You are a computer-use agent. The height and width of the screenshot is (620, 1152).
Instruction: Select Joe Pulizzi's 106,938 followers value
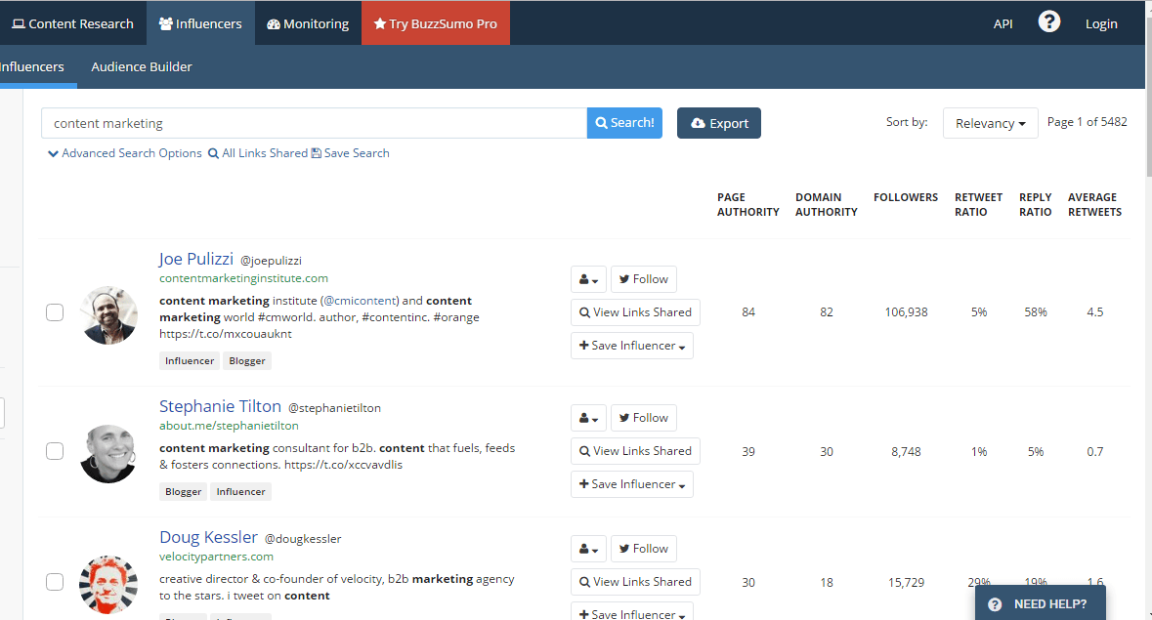pos(906,312)
